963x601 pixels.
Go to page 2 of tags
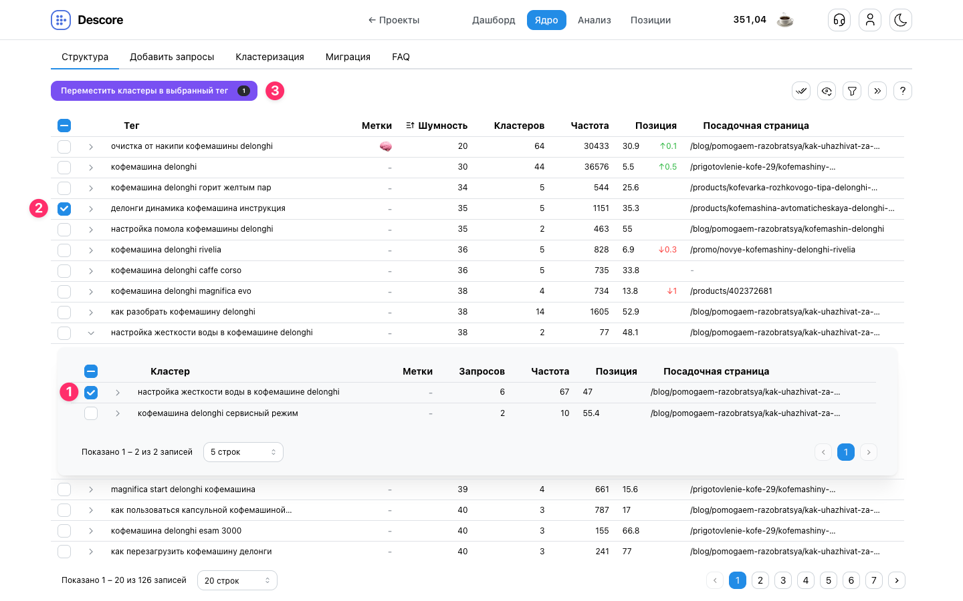[760, 580]
